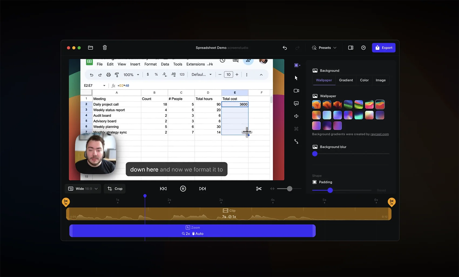Expand the Wide 16:9 aspect ratio dropdown
Screen dimensions: 459x277
[83, 189]
